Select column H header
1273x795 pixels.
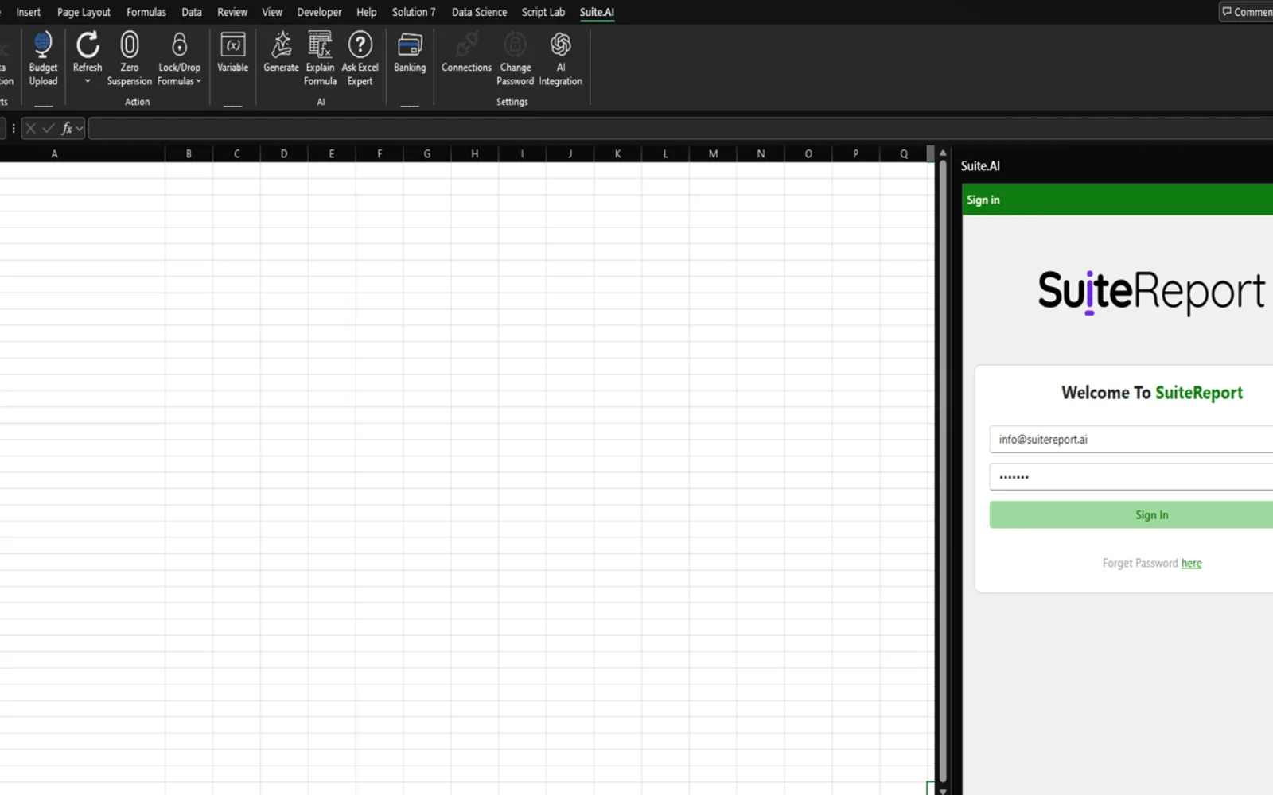tap(475, 153)
